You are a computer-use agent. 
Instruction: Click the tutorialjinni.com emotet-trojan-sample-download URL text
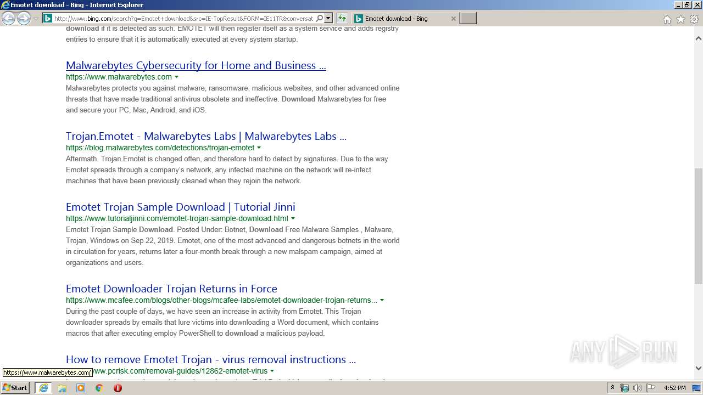click(177, 218)
